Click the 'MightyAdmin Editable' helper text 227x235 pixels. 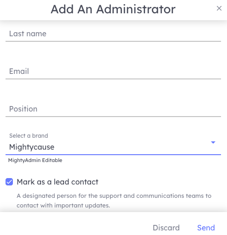coord(35,160)
